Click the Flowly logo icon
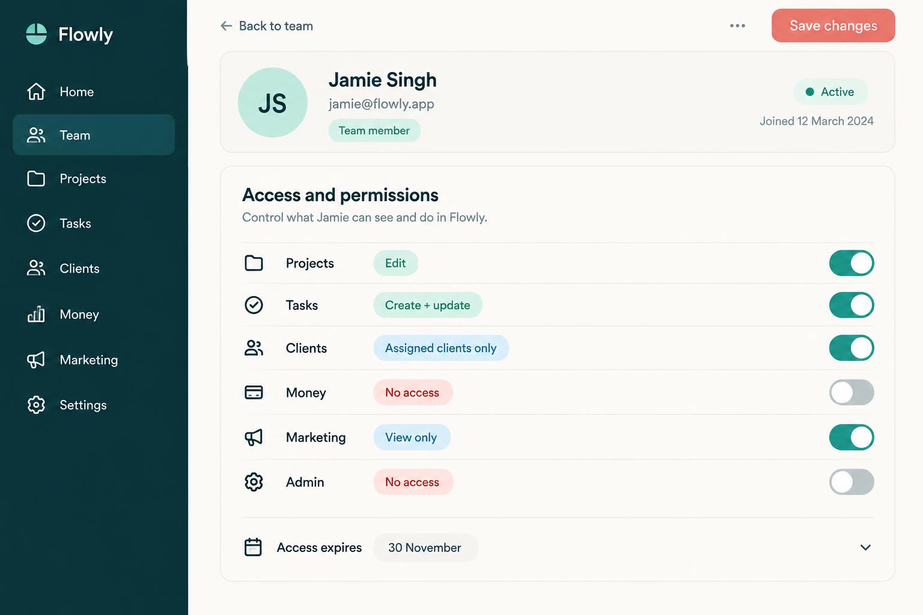The image size is (923, 615). click(x=37, y=34)
